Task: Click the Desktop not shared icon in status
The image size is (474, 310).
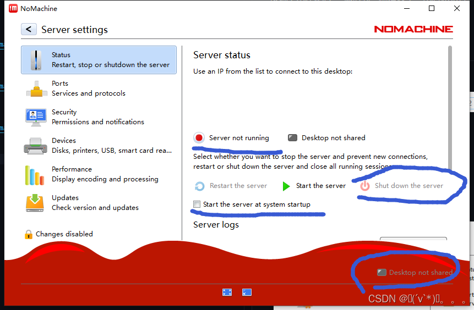Action: click(x=293, y=137)
